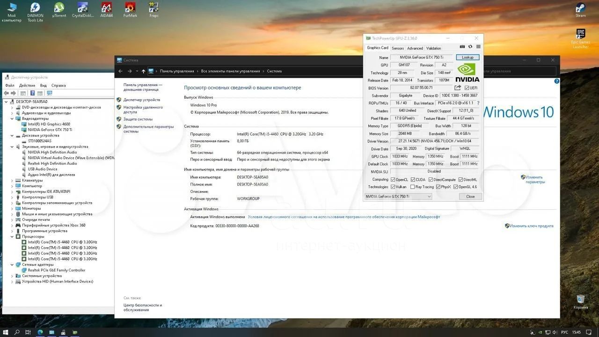The width and height of the screenshot is (599, 337).
Task: Click GPU-Z refresh icon
Action: 470,47
